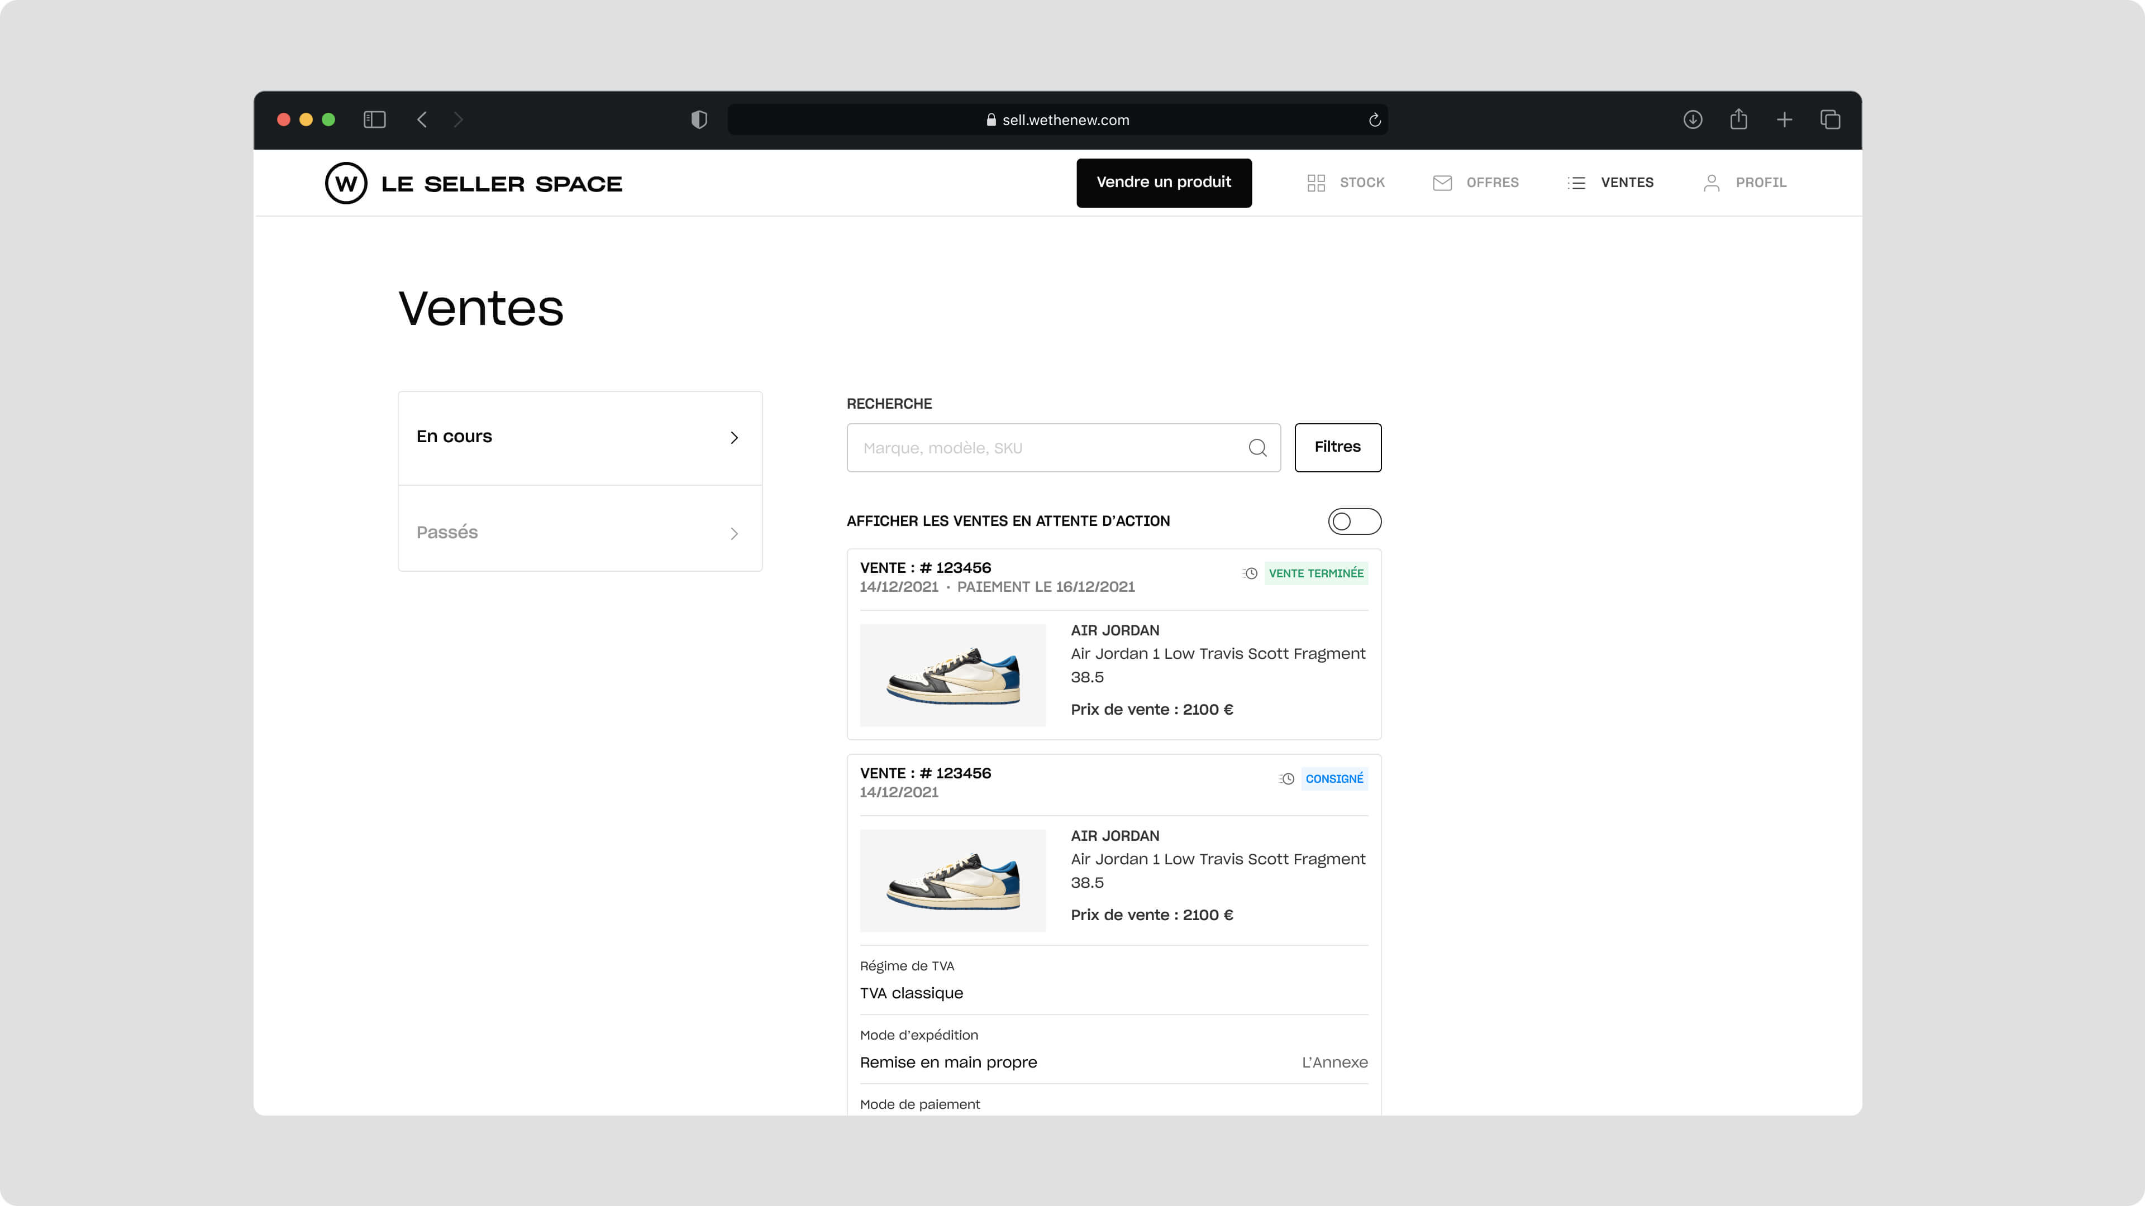Click the "TVA classique" value
Image resolution: width=2145 pixels, height=1206 pixels.
click(x=911, y=994)
